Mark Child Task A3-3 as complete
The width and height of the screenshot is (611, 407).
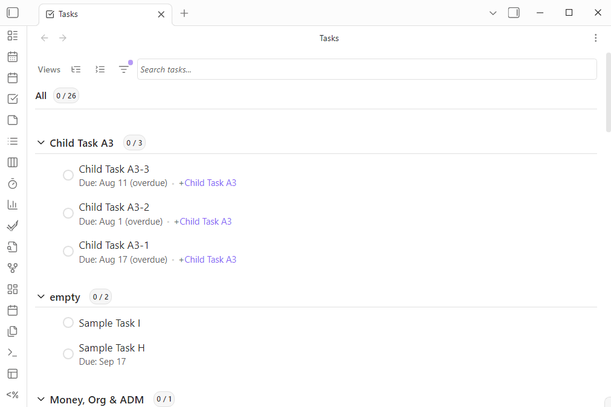(68, 175)
